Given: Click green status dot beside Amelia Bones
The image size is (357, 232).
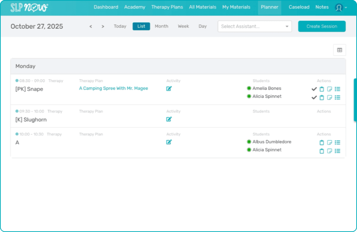Looking at the screenshot, I should pos(249,88).
